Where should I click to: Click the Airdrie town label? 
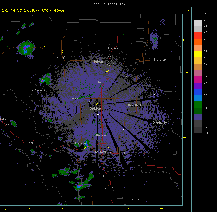pyautogui.click(x=101, y=135)
